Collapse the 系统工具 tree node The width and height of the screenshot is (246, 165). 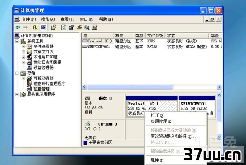coord(17,42)
